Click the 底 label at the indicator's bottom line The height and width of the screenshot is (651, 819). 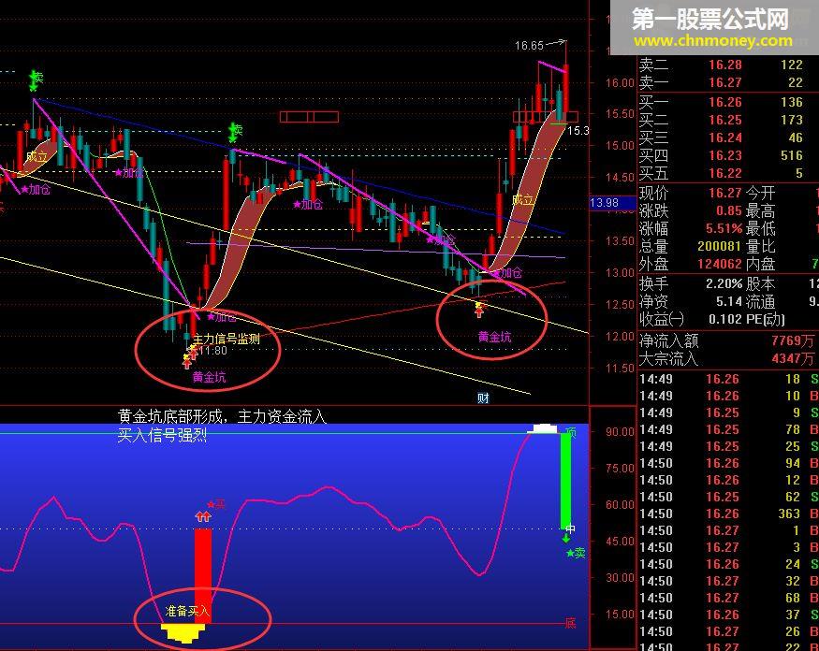coord(570,623)
